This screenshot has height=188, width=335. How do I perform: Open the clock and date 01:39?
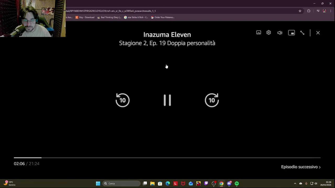point(326,184)
